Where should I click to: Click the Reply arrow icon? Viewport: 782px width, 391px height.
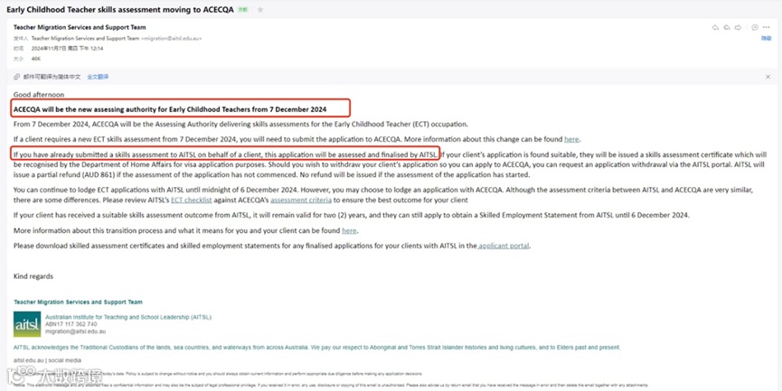715,27
